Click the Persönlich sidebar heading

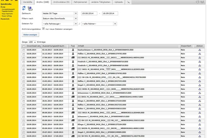coord(5,19)
